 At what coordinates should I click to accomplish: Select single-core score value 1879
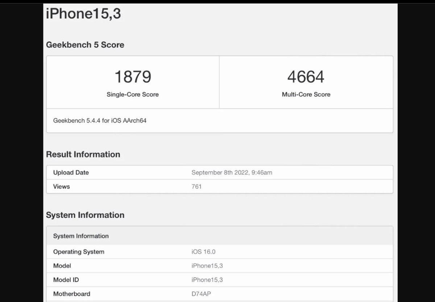coord(133,77)
